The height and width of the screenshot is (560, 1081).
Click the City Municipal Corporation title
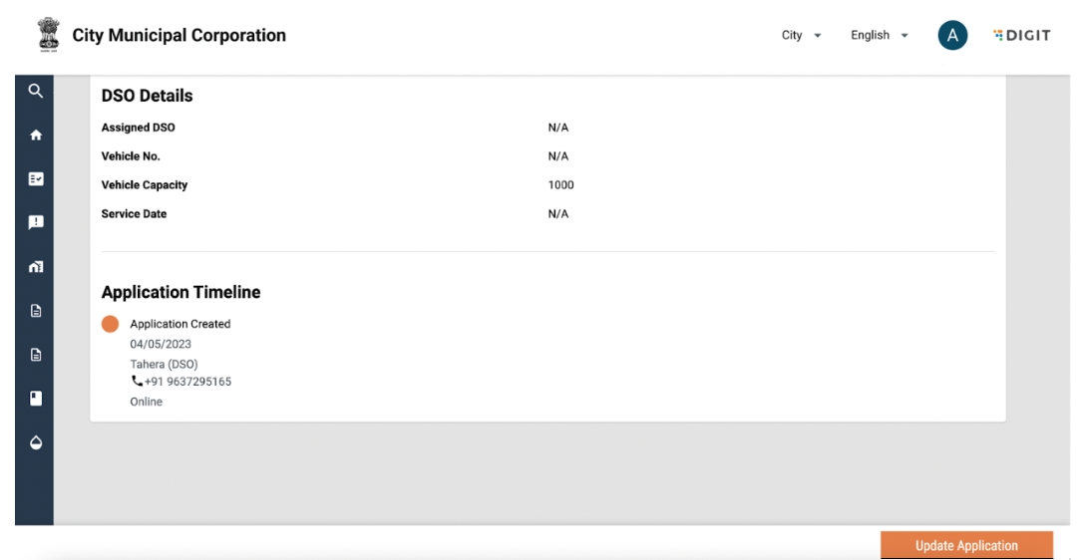[x=179, y=36]
